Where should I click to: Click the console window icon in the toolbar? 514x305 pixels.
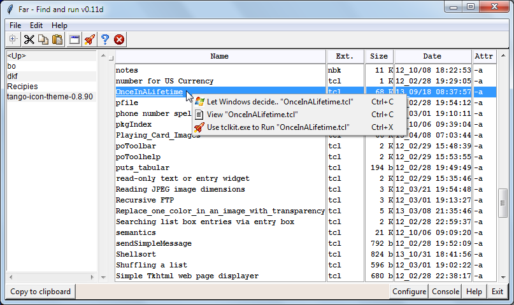pos(75,39)
